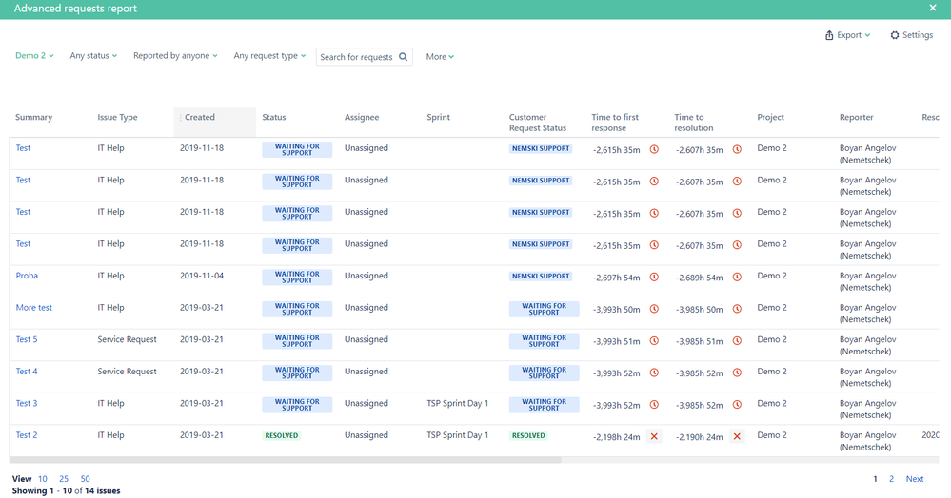Click SLA clock icon beside -3,993h 51m
The height and width of the screenshot is (498, 951).
[x=654, y=341]
